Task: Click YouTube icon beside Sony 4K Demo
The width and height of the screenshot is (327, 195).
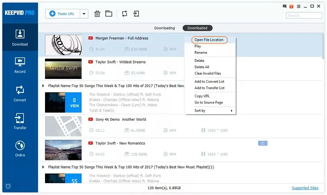Action: point(90,119)
